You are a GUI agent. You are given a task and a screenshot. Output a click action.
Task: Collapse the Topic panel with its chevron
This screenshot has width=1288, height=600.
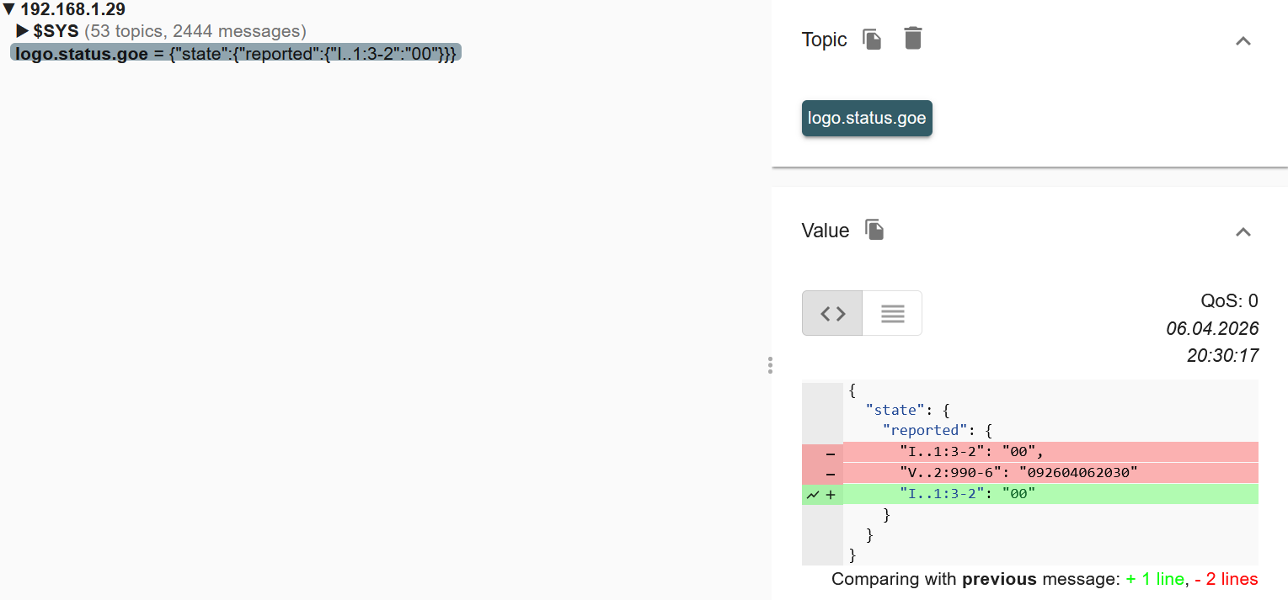coord(1243,40)
